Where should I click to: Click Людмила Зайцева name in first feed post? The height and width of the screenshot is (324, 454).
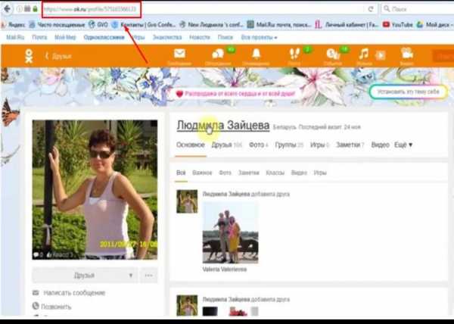(226, 194)
